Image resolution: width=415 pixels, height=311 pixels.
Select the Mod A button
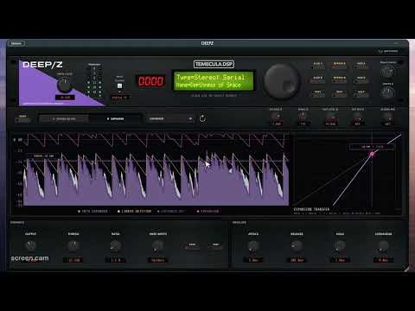(361, 66)
